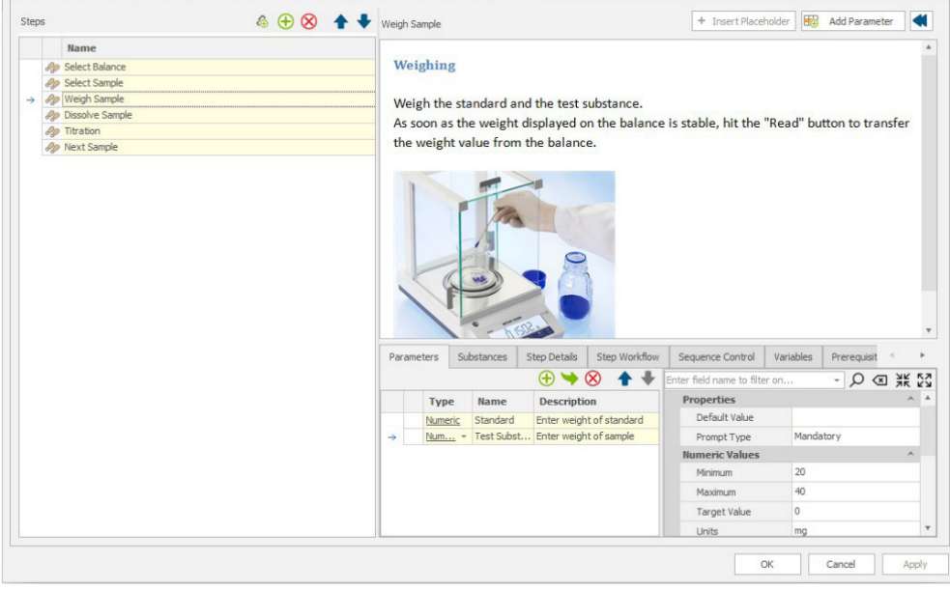Expand all property groups icon
The height and width of the screenshot is (590, 950).
[x=925, y=380]
